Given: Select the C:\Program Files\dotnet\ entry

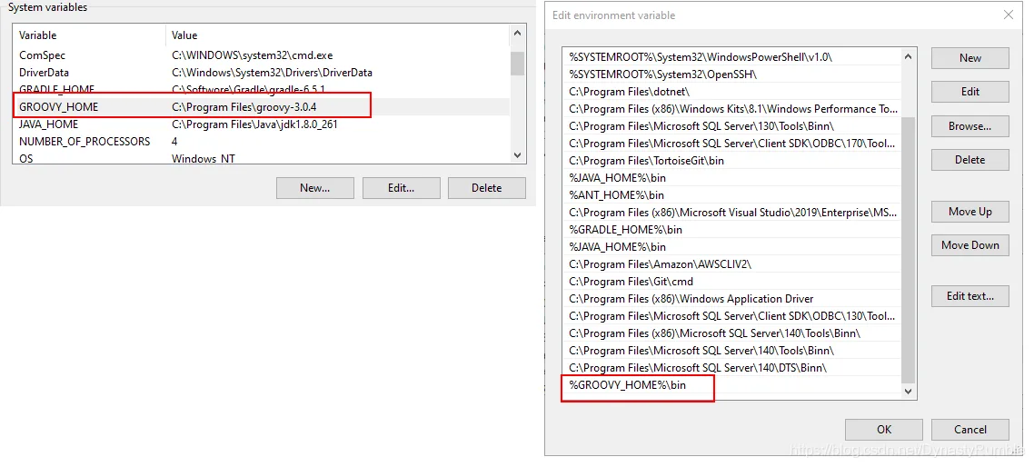Looking at the screenshot, I should point(732,92).
